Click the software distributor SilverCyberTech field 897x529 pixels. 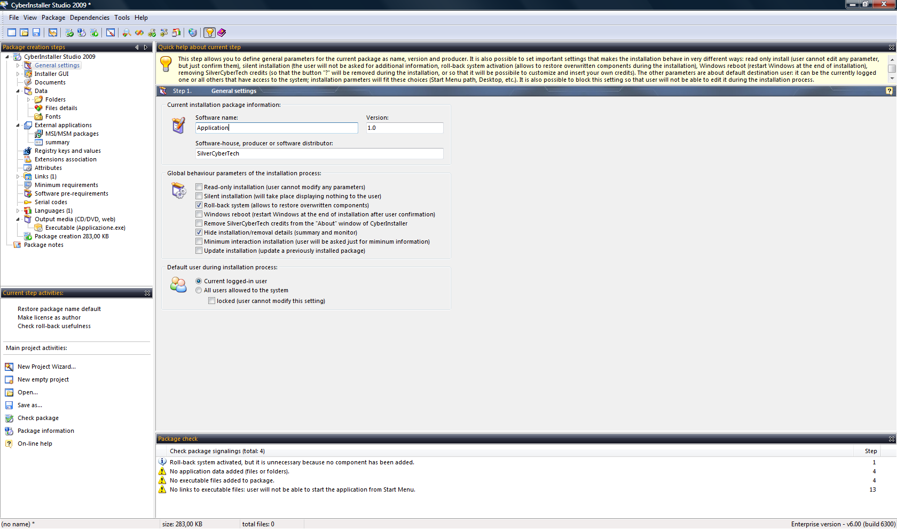319,153
